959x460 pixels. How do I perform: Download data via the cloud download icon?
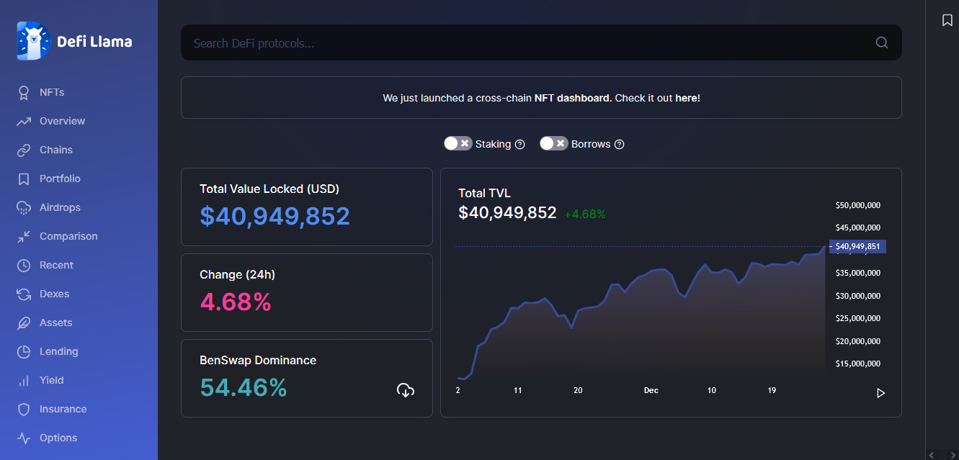click(406, 390)
